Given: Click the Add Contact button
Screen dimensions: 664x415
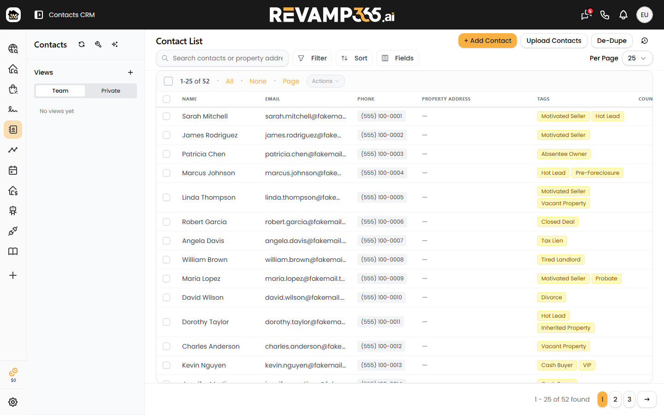Looking at the screenshot, I should click(x=487, y=41).
